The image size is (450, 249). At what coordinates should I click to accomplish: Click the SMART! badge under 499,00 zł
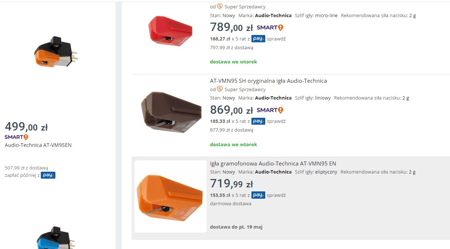pyautogui.click(x=16, y=137)
